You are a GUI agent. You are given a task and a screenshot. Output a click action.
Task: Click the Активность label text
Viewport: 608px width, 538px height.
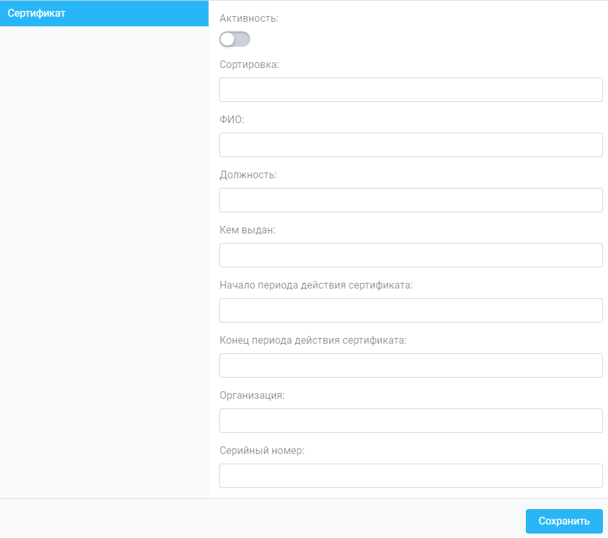pos(249,19)
